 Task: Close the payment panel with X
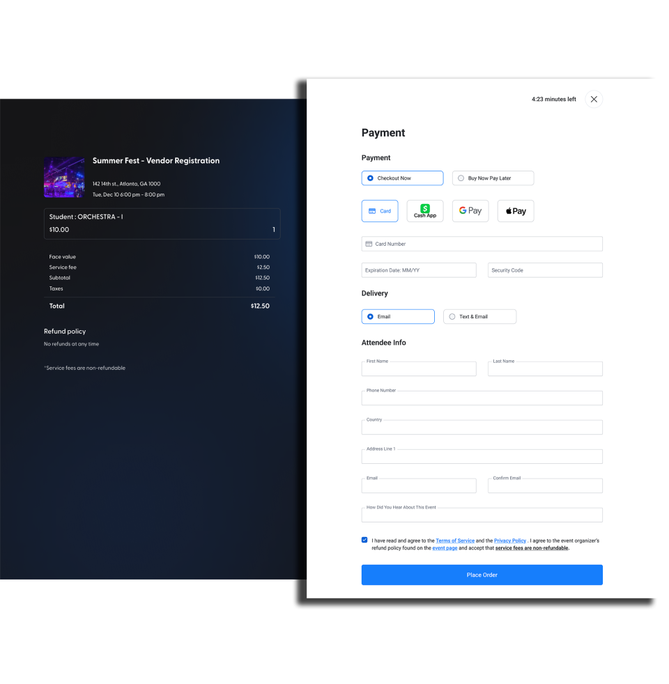point(594,99)
